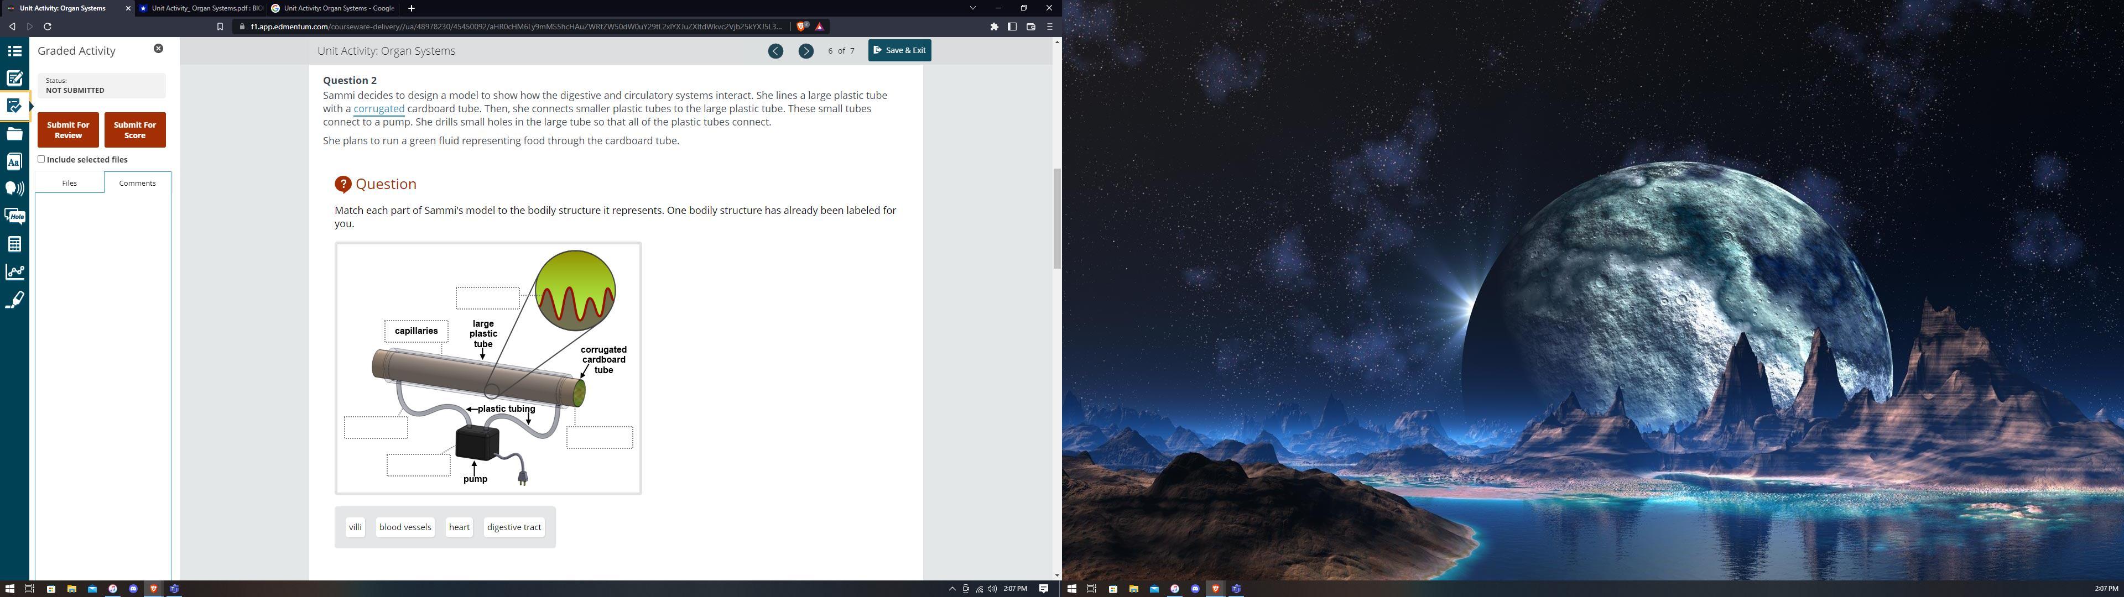Switch to the Comments tab

[137, 183]
